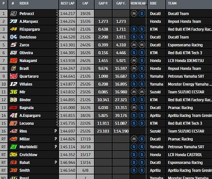Click Bagnaia's rear soft tyre icon
The image size is (212, 179).
click(142, 108)
